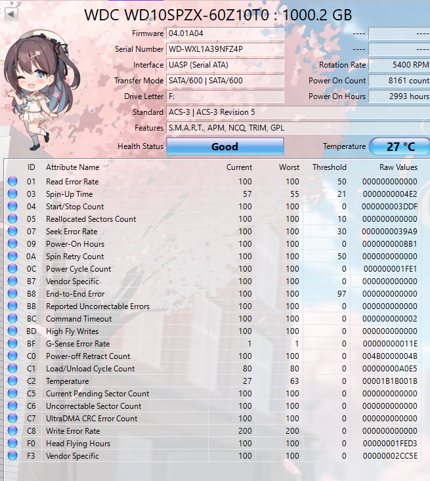Click raw value 000000001FE1
The image size is (430, 481).
click(390, 269)
